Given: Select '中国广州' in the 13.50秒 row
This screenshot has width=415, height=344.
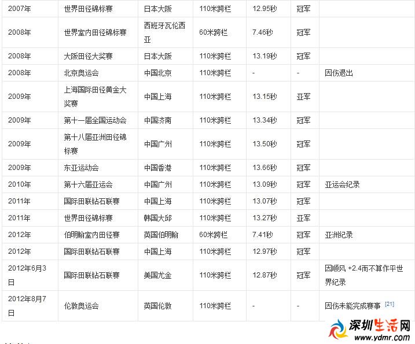Looking at the screenshot, I should (x=158, y=144).
